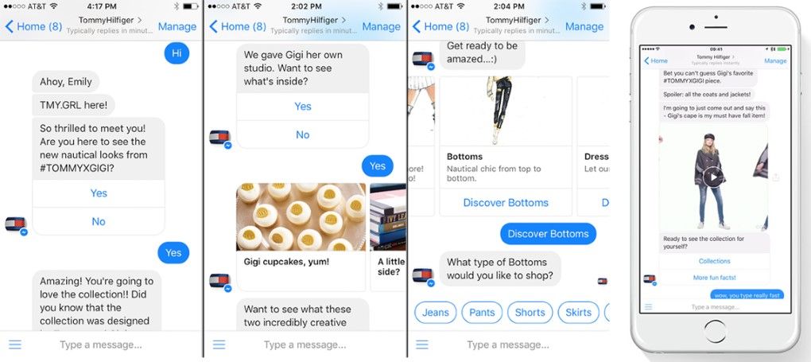Focus the Type a message field in first chat
Viewport: 811px width, 362px height.
pos(101,344)
